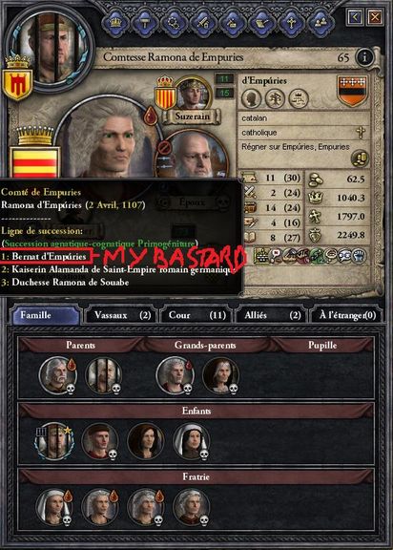Open the Laws scroll-and-quill icon
The image size is (393, 550).
pos(261,23)
